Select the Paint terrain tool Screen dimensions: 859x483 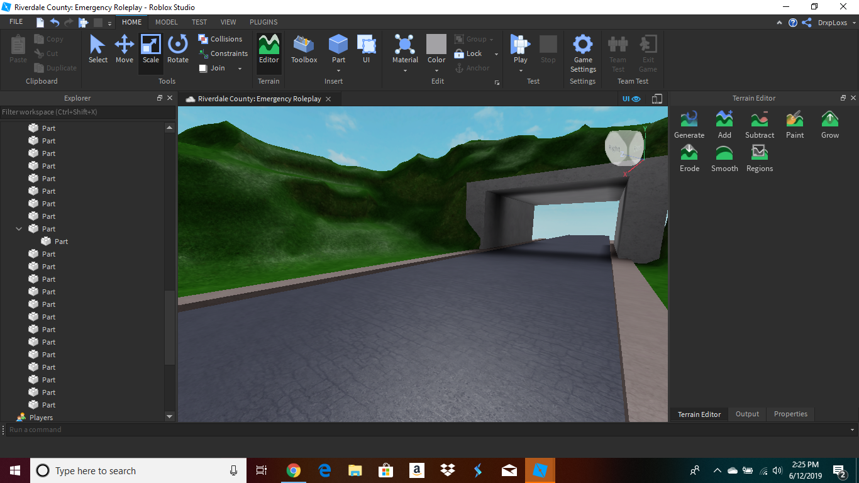click(x=795, y=125)
